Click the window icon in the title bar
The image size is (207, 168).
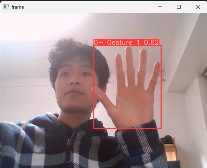pyautogui.click(x=6, y=7)
